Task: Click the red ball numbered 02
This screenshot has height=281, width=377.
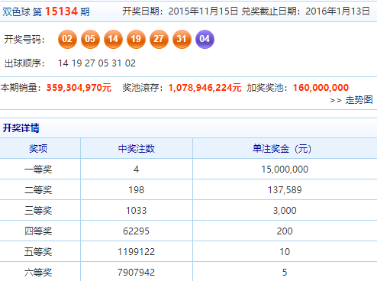Action: point(67,39)
